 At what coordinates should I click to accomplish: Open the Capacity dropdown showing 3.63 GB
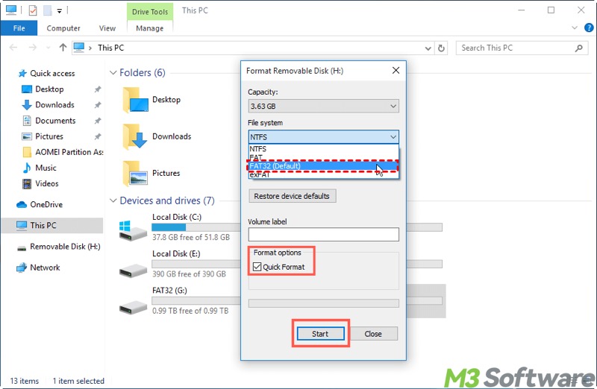323,107
